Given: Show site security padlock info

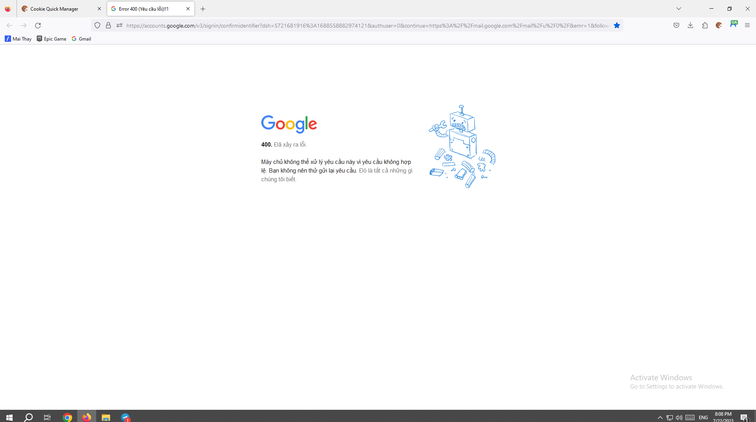Looking at the screenshot, I should click(108, 26).
